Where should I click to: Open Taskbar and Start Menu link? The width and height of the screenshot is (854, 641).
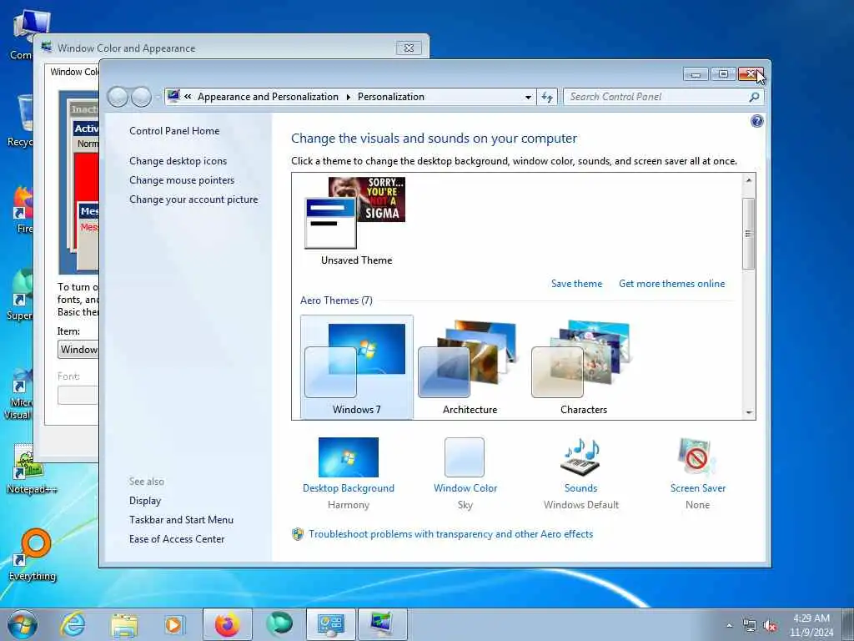[181, 520]
